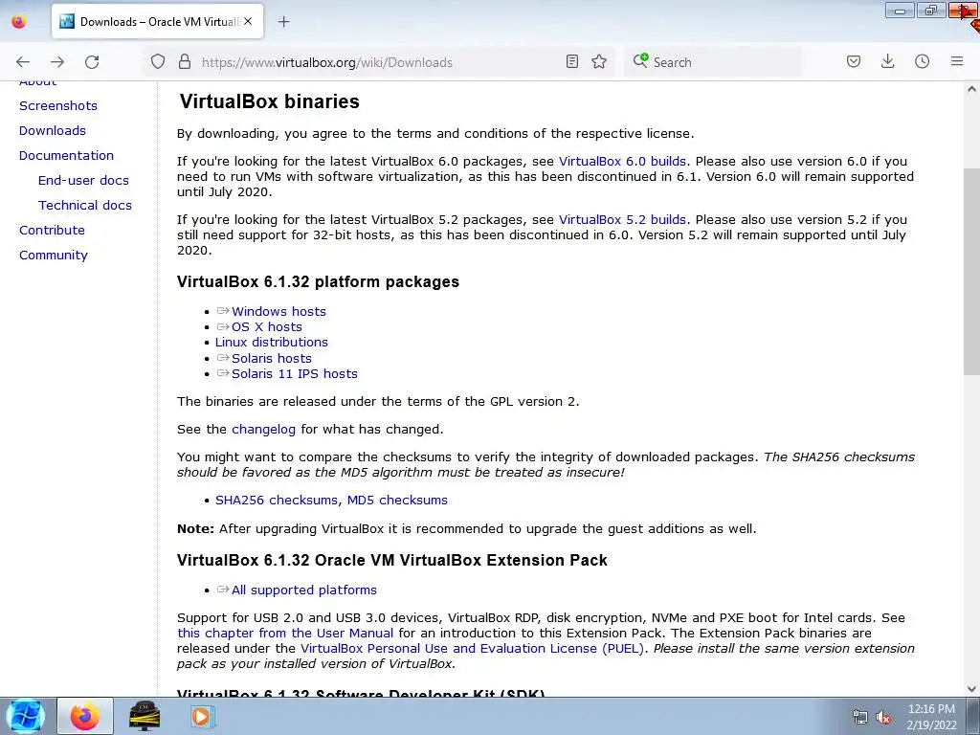
Task: Click the muted volume icon in the tray
Action: 883,718
